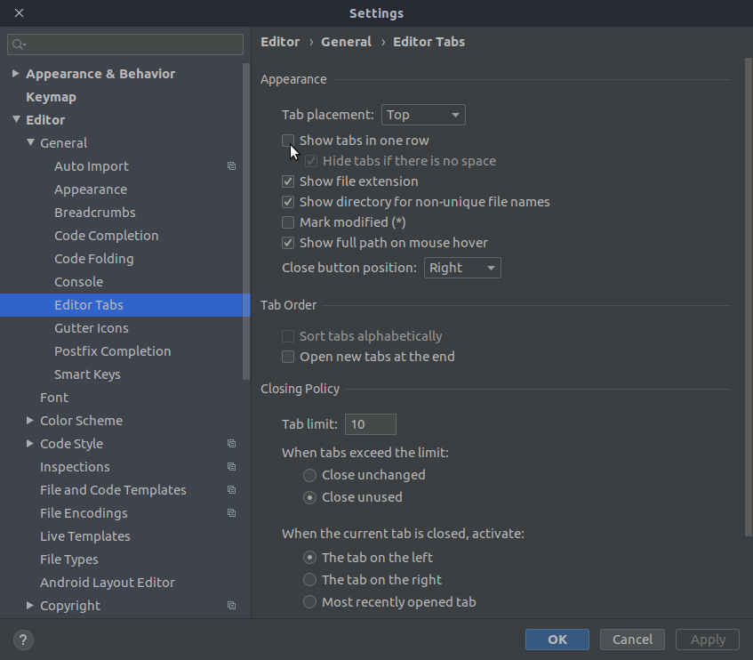Click the project-level icon beside Auto Import

(231, 166)
